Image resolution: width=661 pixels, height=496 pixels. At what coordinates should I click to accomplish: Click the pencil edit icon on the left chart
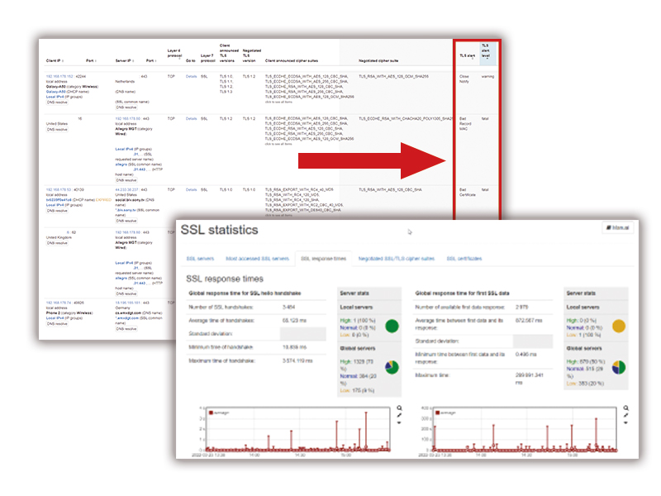pos(399,415)
